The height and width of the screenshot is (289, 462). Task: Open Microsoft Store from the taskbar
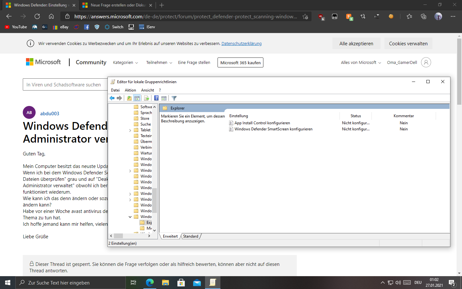pyautogui.click(x=181, y=283)
